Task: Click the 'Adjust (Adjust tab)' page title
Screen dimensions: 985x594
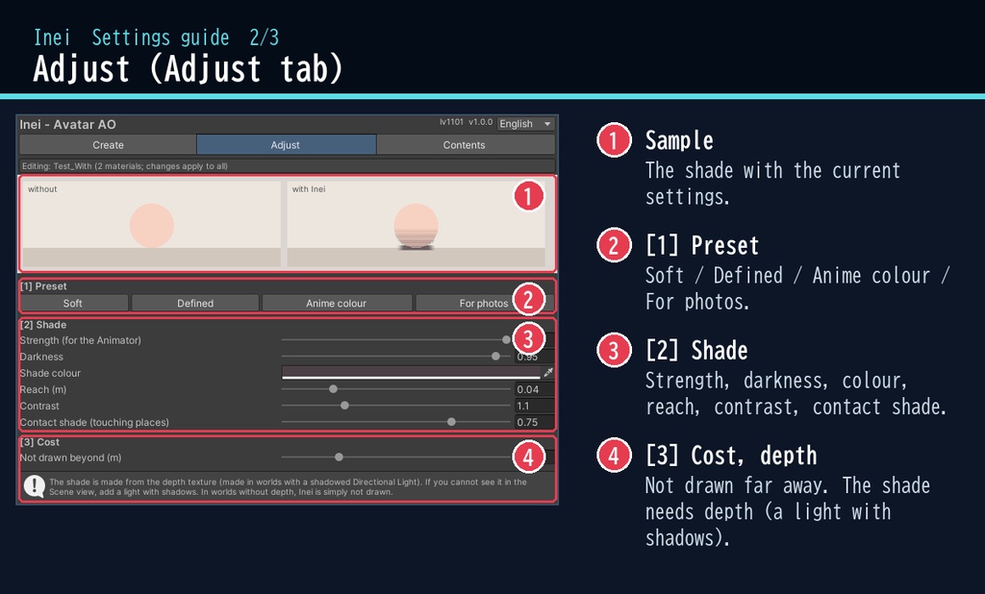Action: (188, 68)
